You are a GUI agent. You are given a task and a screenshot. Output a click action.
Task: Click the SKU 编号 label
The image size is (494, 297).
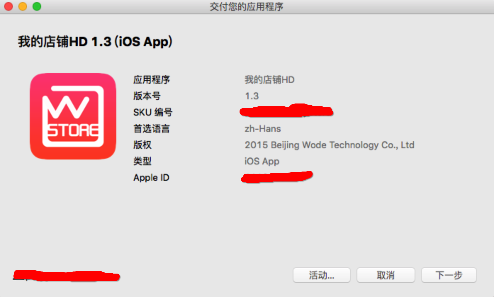click(153, 112)
